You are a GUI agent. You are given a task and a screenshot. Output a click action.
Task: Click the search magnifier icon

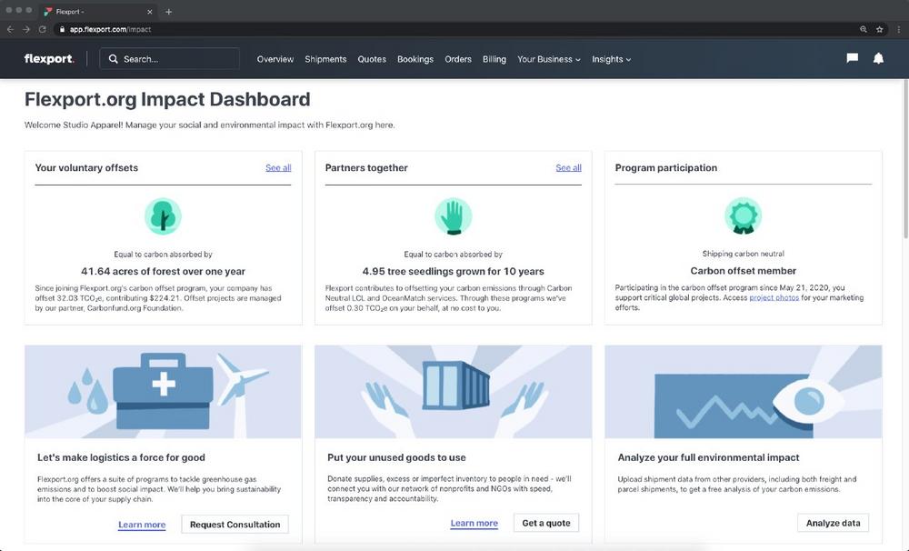[x=113, y=58]
